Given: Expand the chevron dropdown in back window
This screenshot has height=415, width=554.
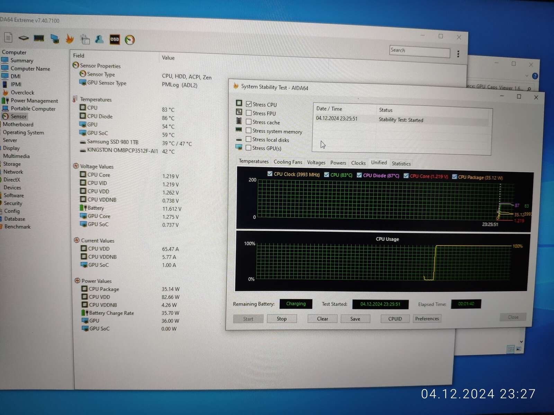Looking at the screenshot, I should (x=527, y=76).
